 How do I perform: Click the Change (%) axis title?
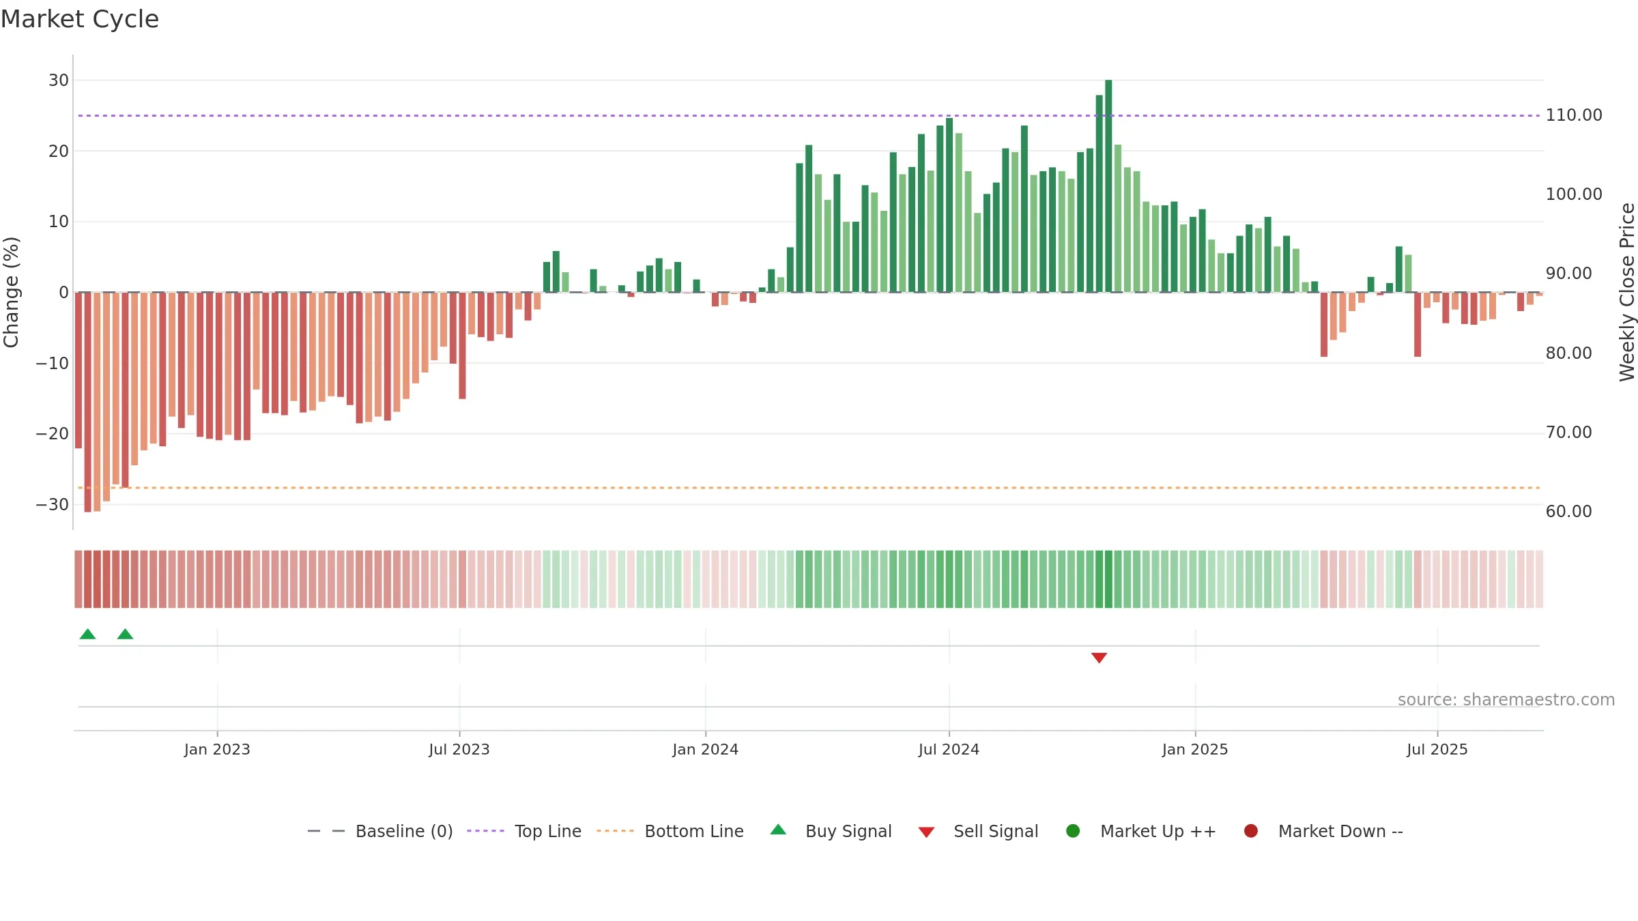point(11,292)
